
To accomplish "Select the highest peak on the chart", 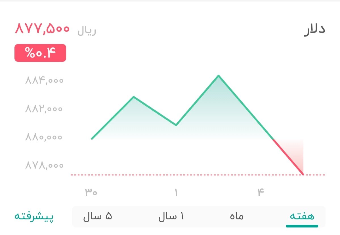I will point(219,76).
